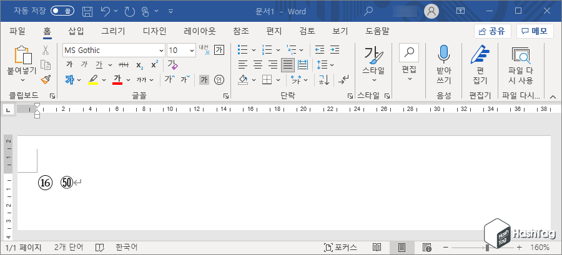The height and width of the screenshot is (255, 562).
Task: Toggle character shading gray 가 icon
Action: pyautogui.click(x=204, y=80)
